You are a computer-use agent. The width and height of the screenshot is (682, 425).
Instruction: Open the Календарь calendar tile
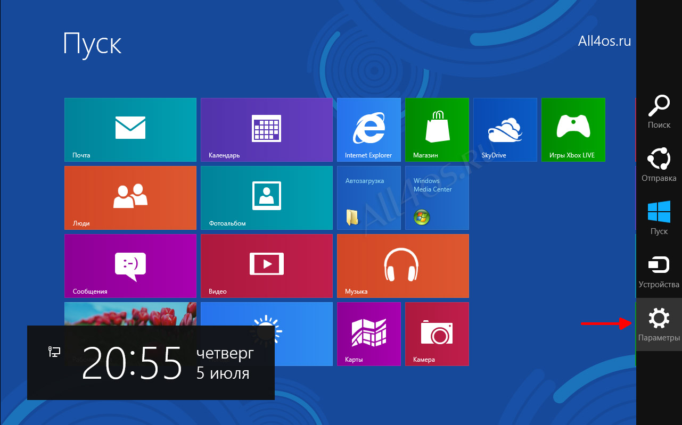pos(267,130)
